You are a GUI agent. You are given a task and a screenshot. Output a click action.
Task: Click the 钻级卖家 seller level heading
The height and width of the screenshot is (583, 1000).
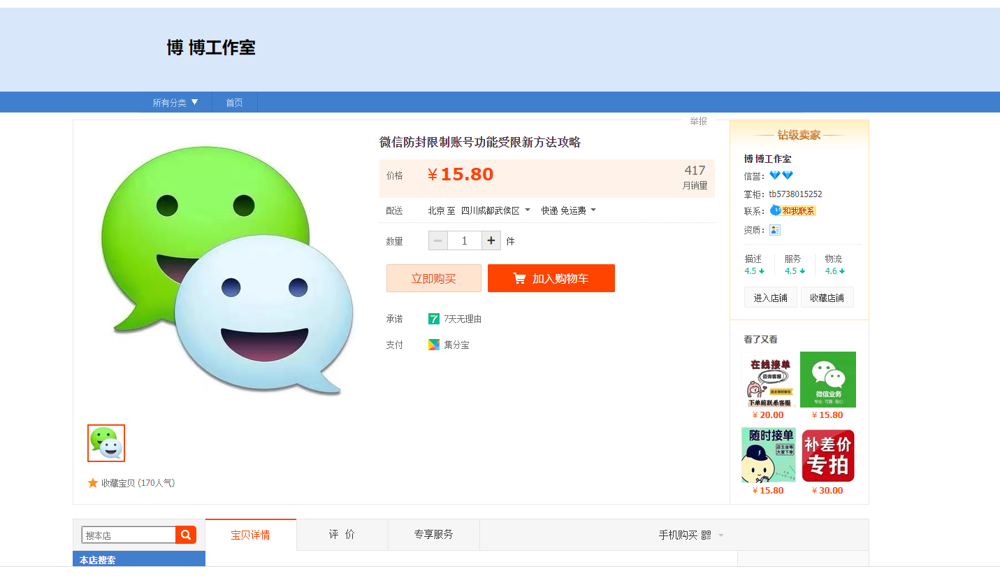(799, 135)
